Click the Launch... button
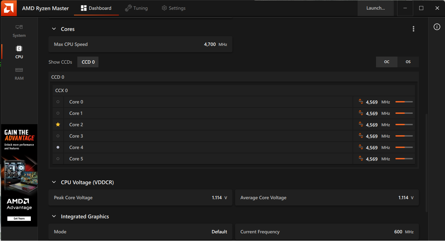This screenshot has height=241, width=445. point(376,8)
